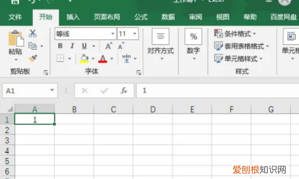The image size is (299, 179).
Task: Click the Paste clipboard icon
Action: point(16,38)
